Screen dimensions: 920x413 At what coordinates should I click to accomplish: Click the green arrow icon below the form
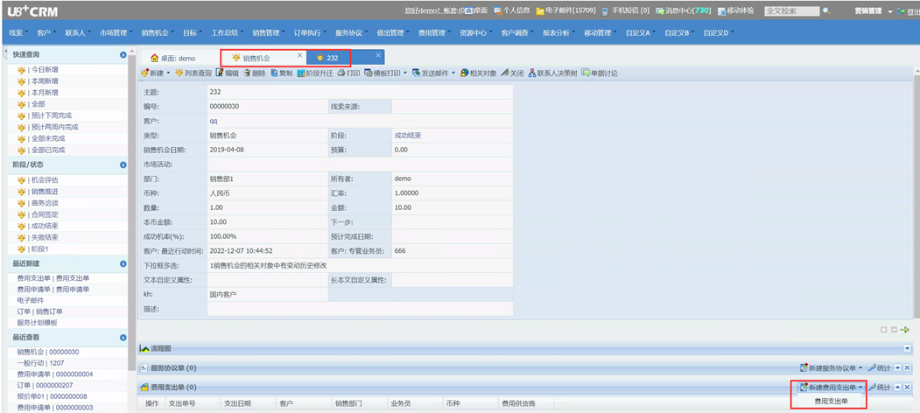click(905, 330)
